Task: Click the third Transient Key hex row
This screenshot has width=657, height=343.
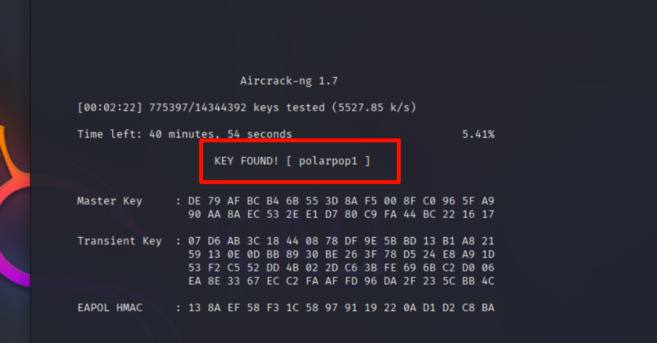Action: (x=341, y=268)
